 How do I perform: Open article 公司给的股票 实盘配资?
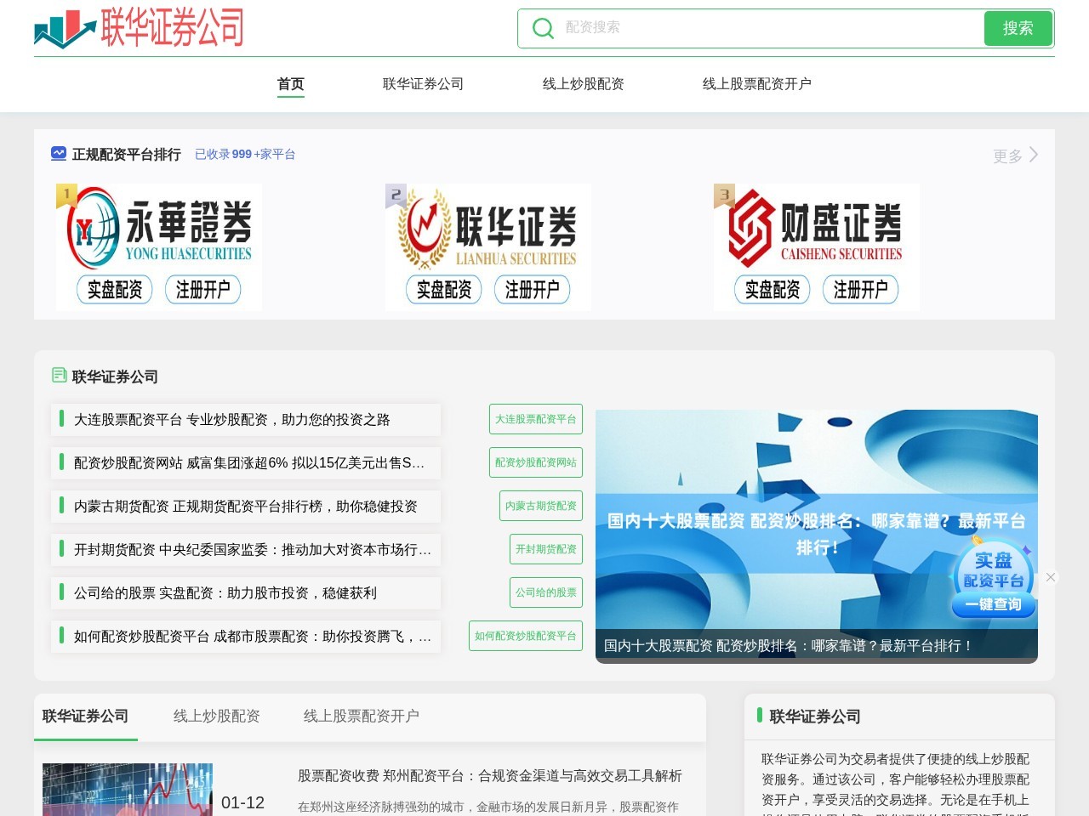point(246,593)
